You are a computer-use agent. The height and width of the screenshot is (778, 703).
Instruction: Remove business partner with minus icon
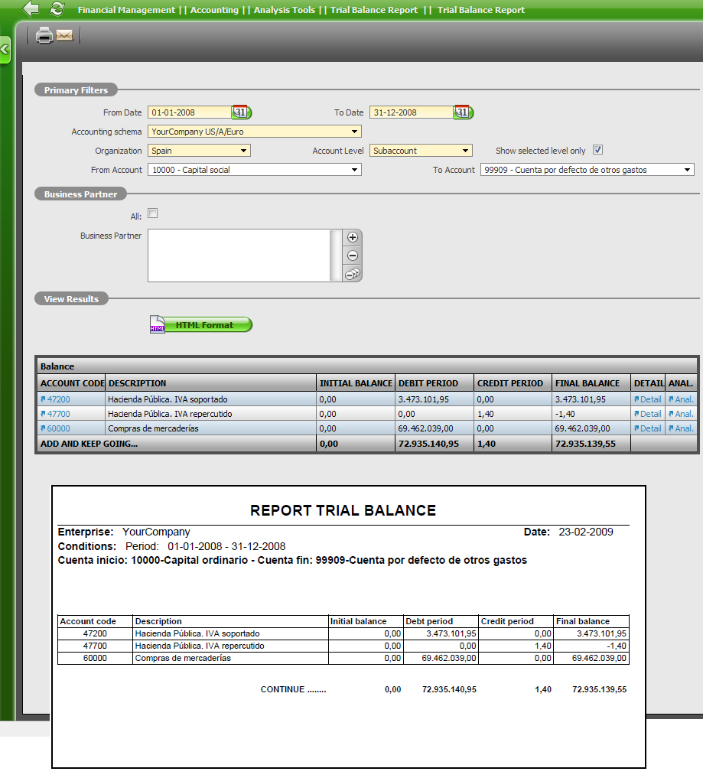[353, 256]
